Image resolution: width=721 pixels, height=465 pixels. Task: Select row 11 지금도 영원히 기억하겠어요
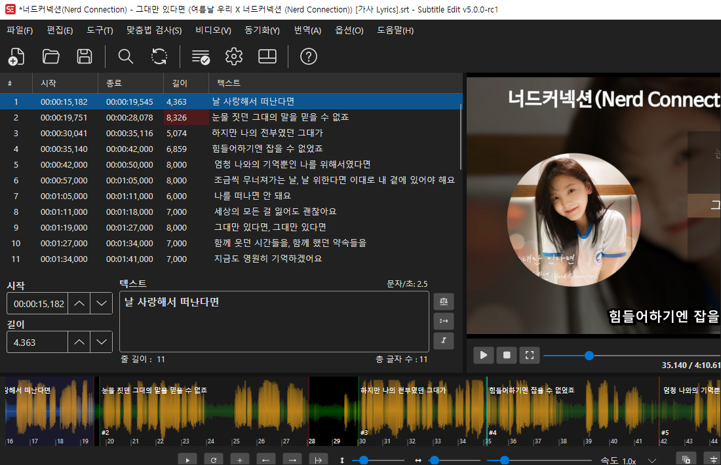(231, 259)
